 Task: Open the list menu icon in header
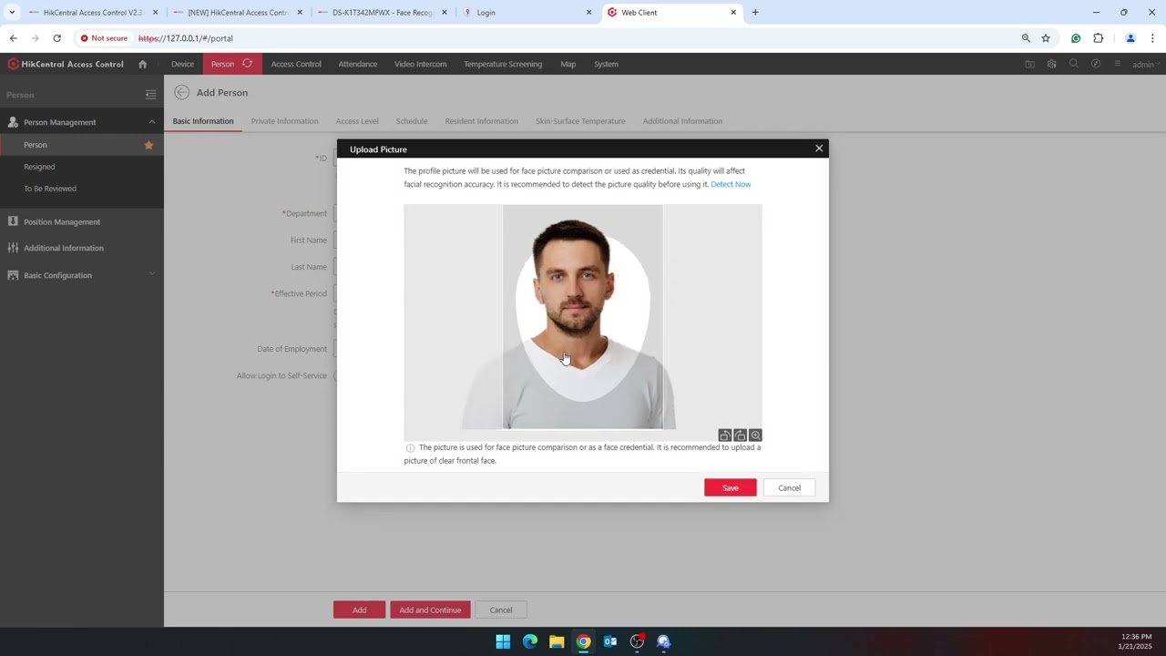1117,64
